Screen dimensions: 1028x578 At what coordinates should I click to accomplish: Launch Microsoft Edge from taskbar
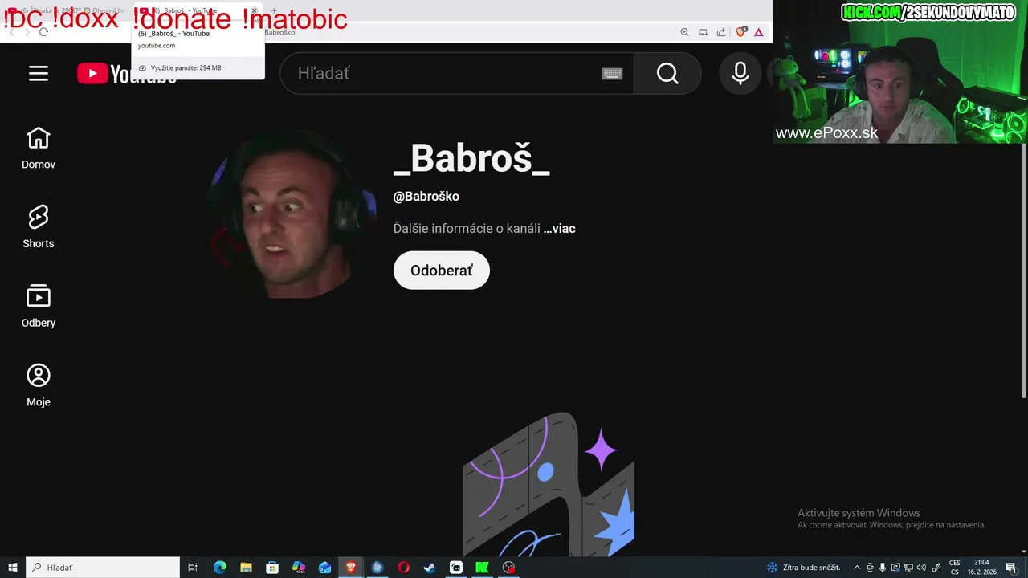pyautogui.click(x=220, y=568)
